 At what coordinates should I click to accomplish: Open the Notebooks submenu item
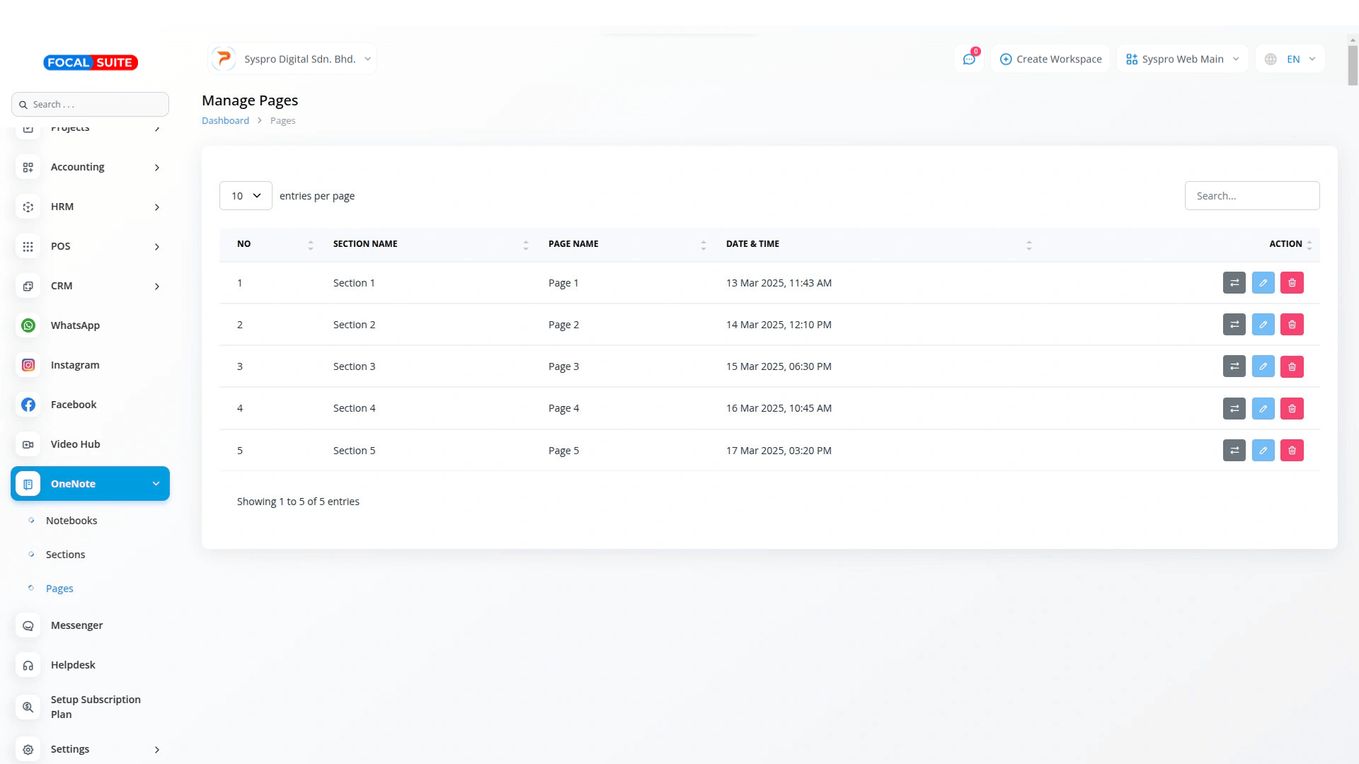click(x=71, y=521)
